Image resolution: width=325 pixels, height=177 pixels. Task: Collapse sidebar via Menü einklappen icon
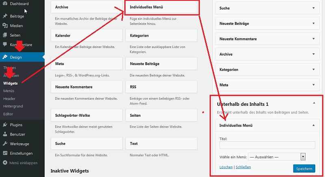pyautogui.click(x=5, y=163)
